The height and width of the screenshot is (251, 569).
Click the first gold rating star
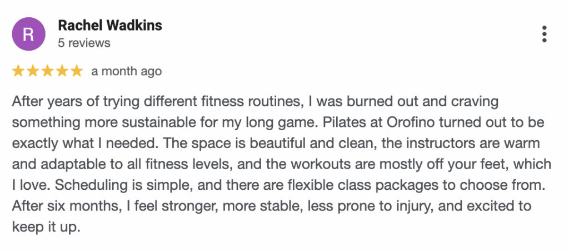[18, 71]
